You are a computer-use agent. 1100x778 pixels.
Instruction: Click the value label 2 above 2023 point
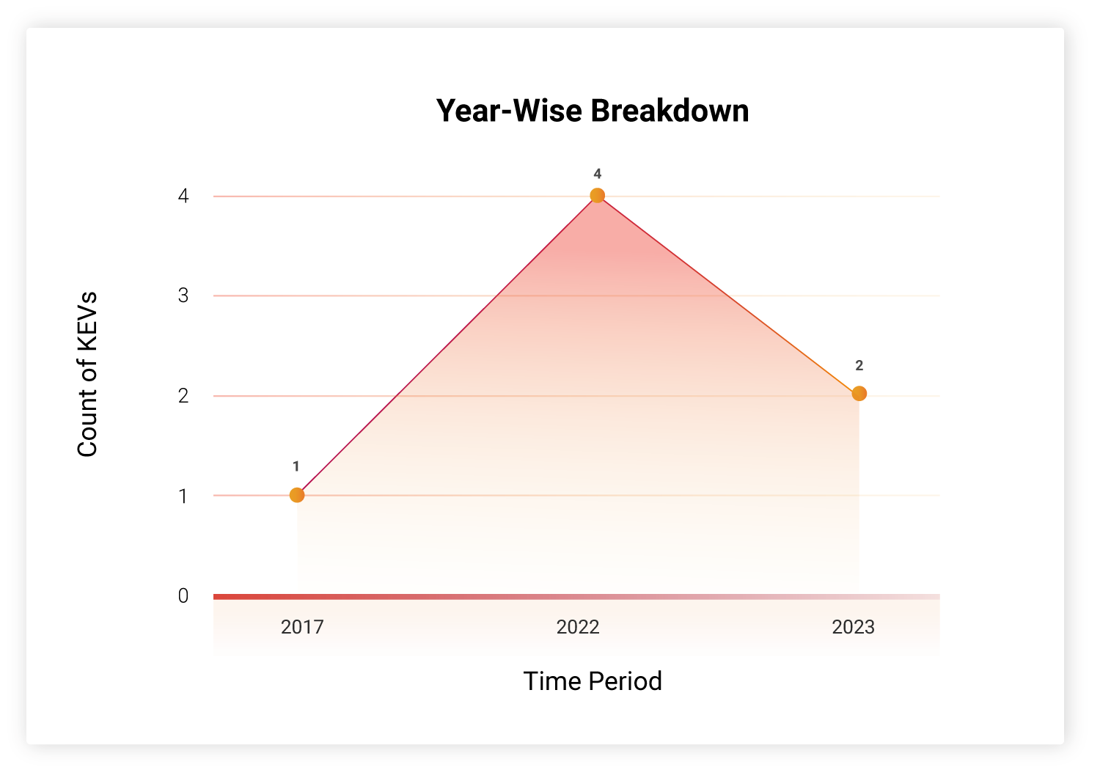(859, 366)
